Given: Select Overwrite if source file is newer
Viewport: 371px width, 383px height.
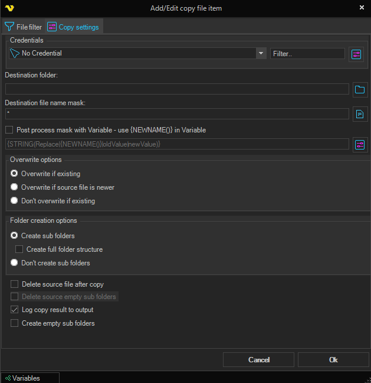Looking at the screenshot, I should point(14,187).
